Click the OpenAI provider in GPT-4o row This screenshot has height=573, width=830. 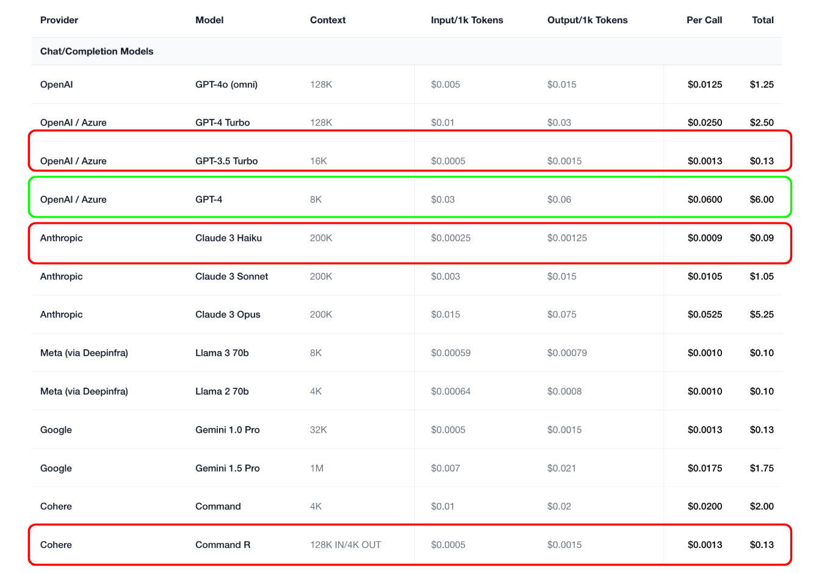tap(56, 85)
